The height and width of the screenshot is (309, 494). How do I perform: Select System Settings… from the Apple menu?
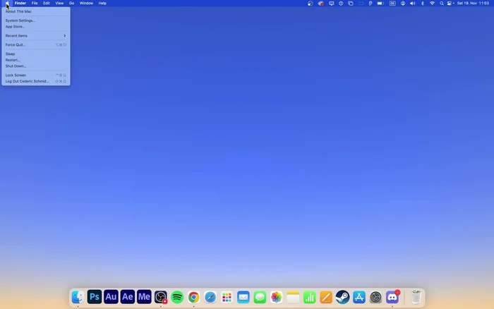point(20,20)
